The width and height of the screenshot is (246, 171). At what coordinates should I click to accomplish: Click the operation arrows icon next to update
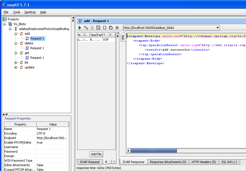[x=21, y=67]
